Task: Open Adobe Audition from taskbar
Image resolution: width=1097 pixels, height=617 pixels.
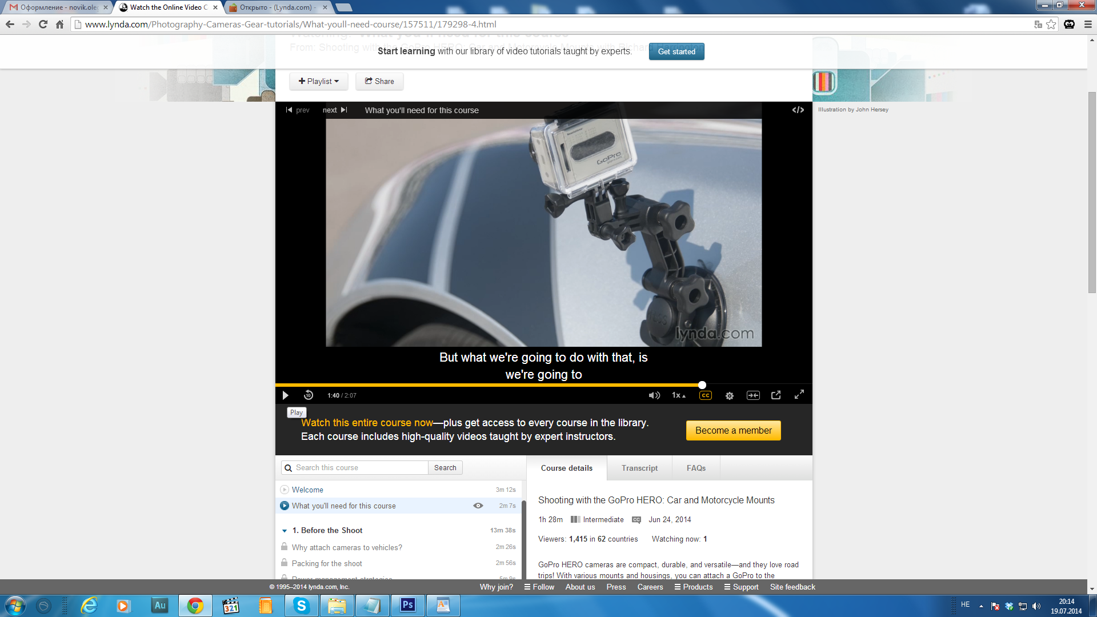Action: 159,606
